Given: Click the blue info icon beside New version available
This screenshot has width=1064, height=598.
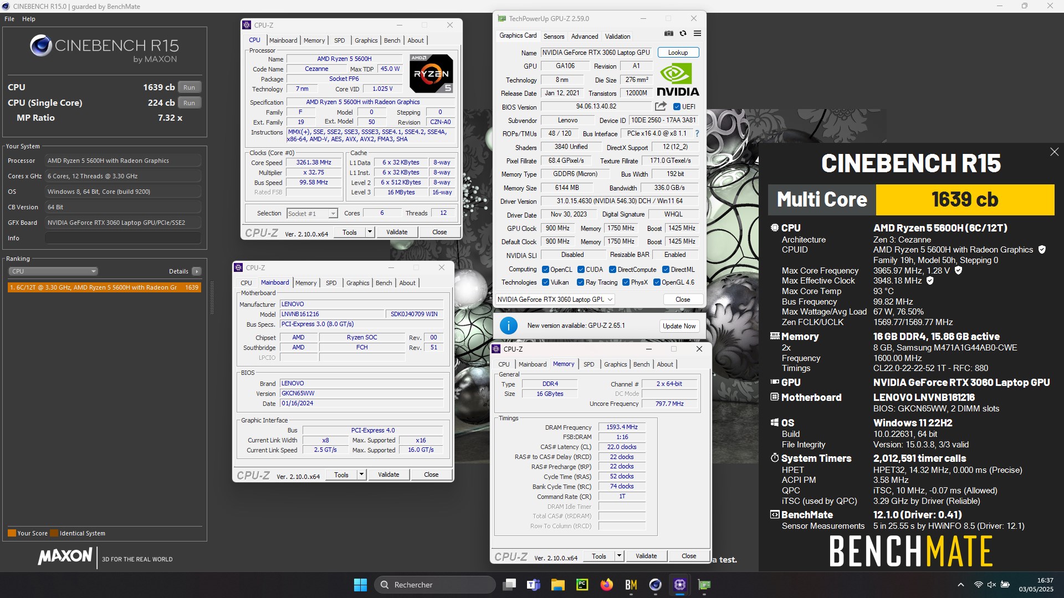Looking at the screenshot, I should coord(508,326).
